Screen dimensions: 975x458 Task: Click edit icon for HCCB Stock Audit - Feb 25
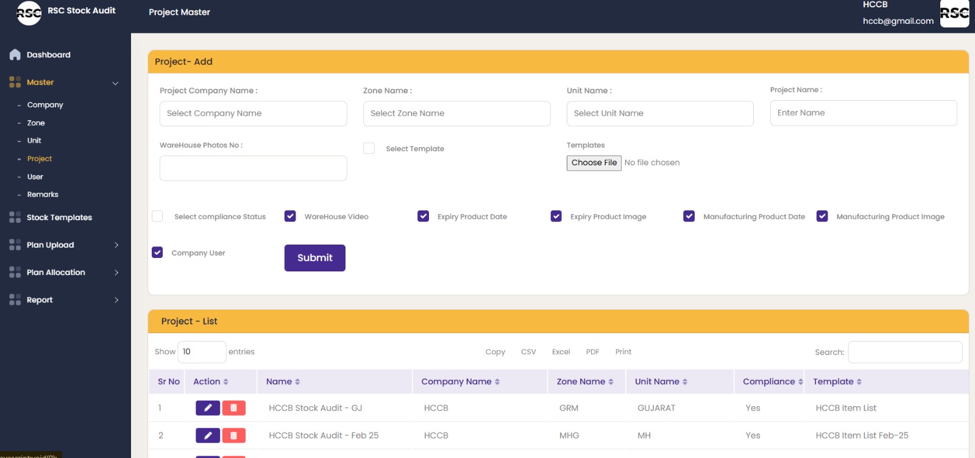point(207,435)
